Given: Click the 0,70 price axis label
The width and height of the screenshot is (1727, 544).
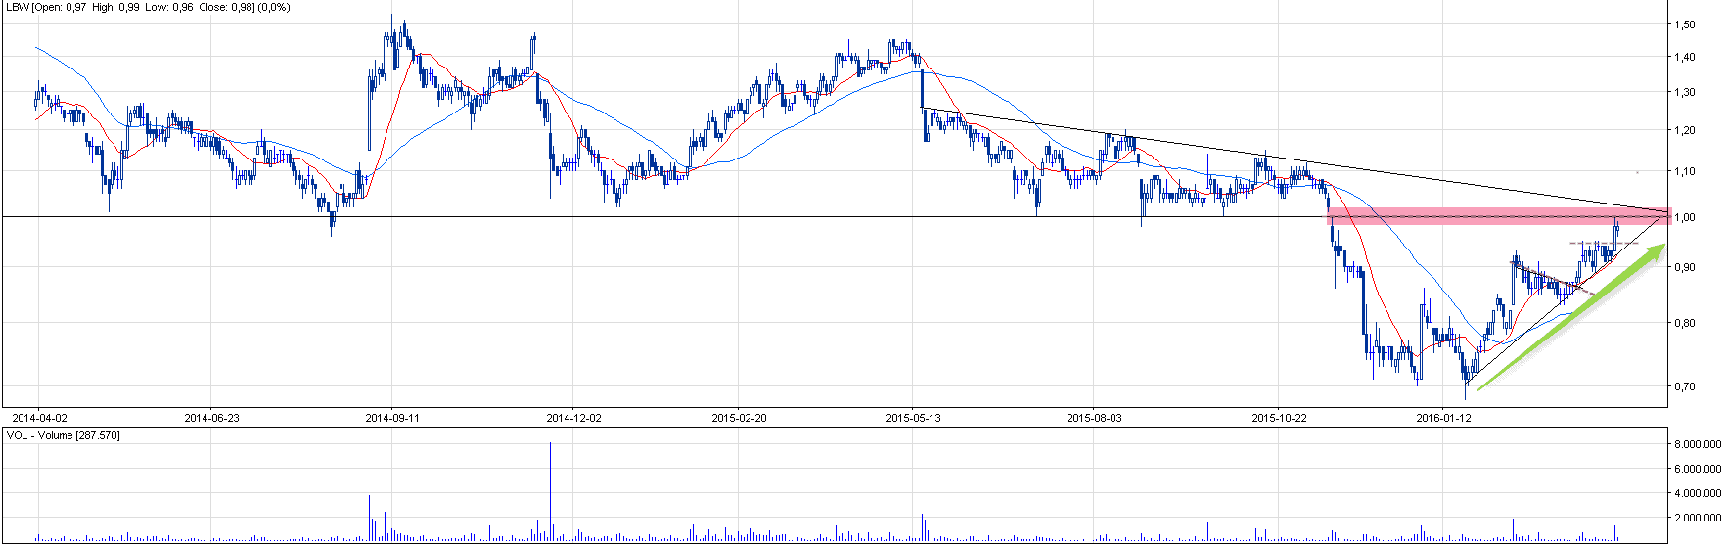Looking at the screenshot, I should 1685,387.
